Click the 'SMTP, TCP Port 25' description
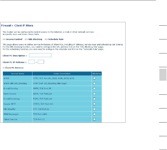The height and width of the screenshot is (150, 167). 42,89
